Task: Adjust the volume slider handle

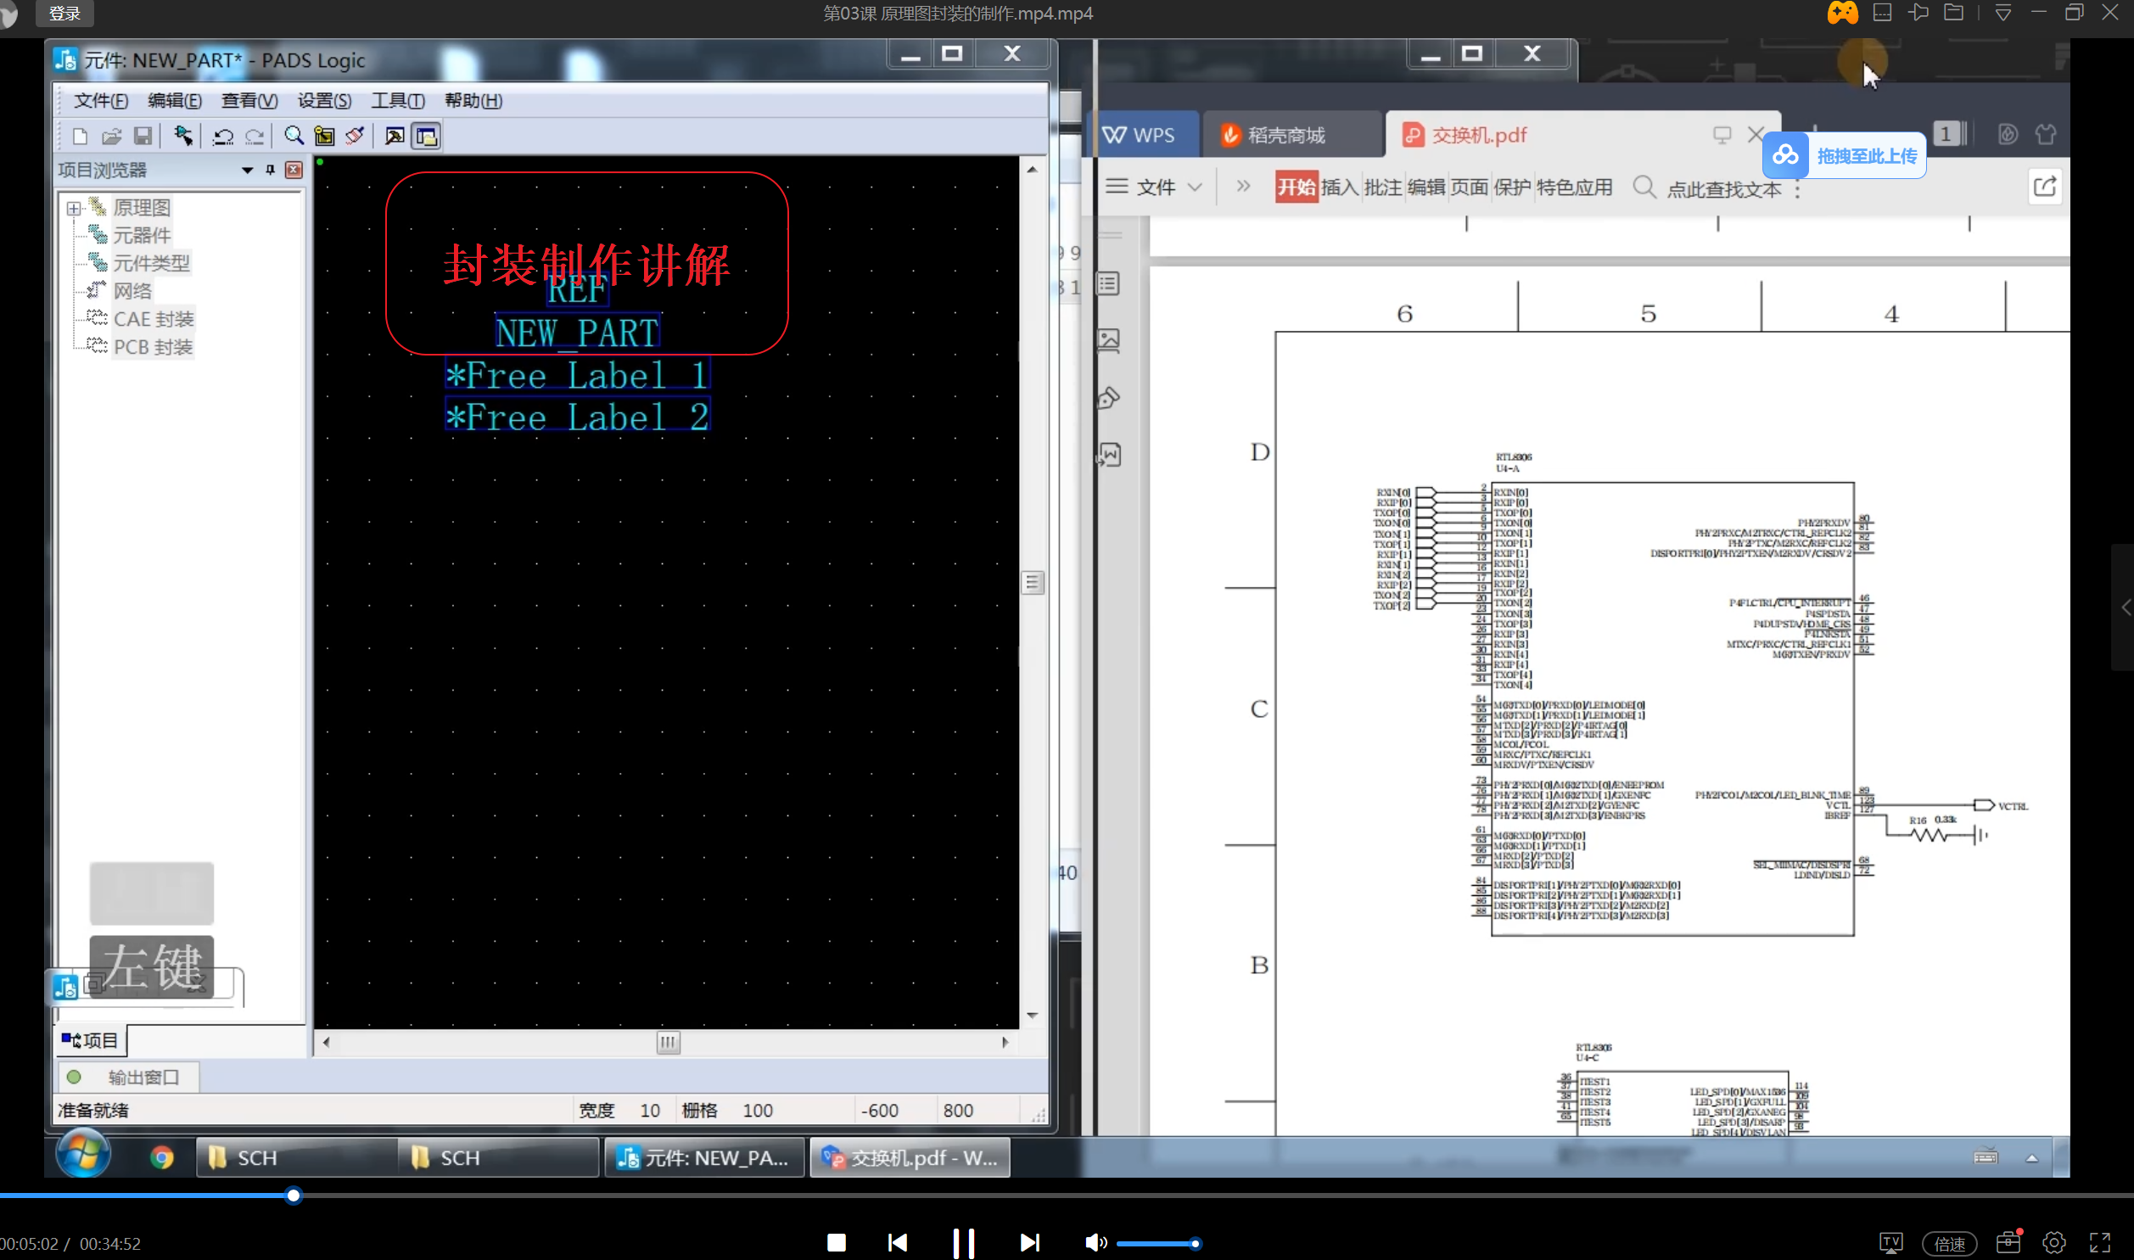Action: tap(1196, 1244)
